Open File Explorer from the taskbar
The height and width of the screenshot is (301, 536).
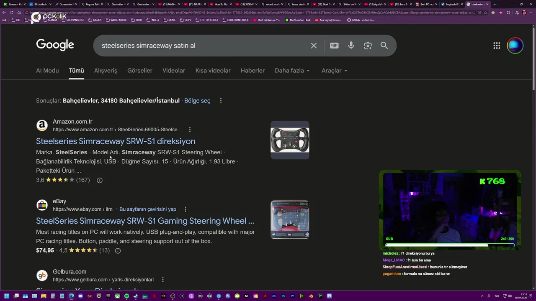click(x=44, y=296)
